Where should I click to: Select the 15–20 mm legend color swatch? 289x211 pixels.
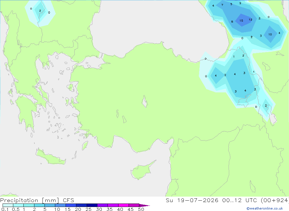[71, 205]
